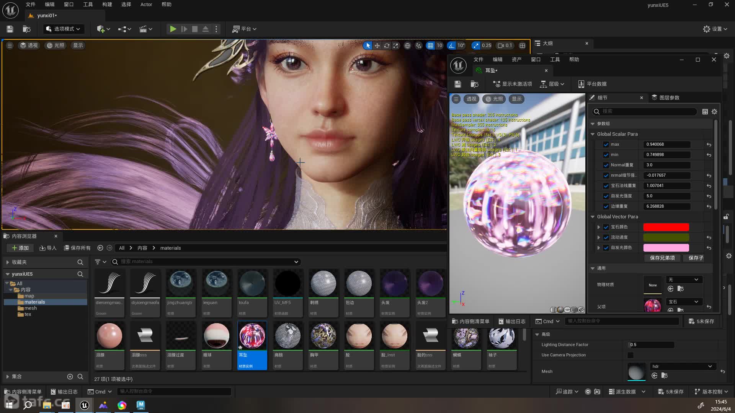Toggle the Use Camera Projection checkbox
This screenshot has width=735, height=413.
point(630,355)
